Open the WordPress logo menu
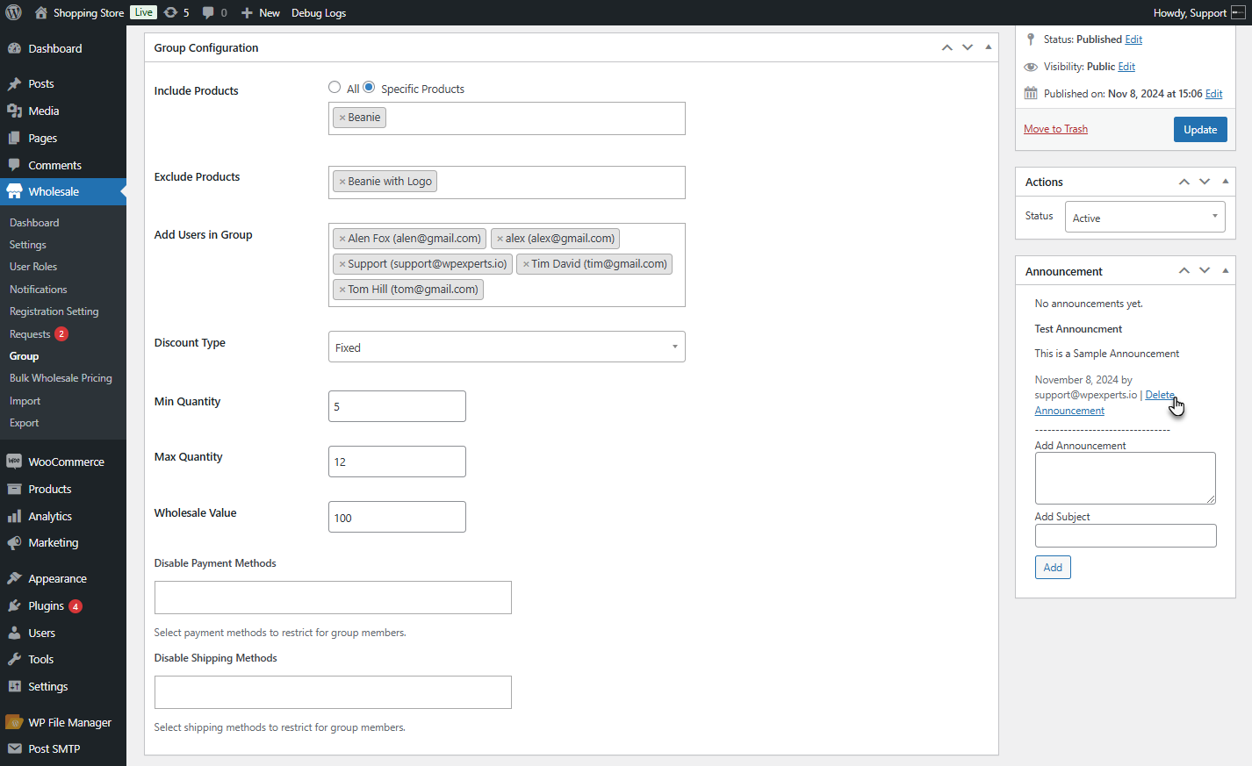 [x=13, y=12]
